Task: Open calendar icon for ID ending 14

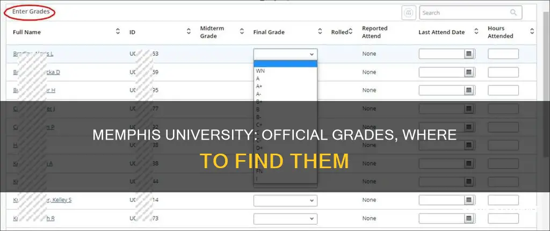Action: click(468, 200)
